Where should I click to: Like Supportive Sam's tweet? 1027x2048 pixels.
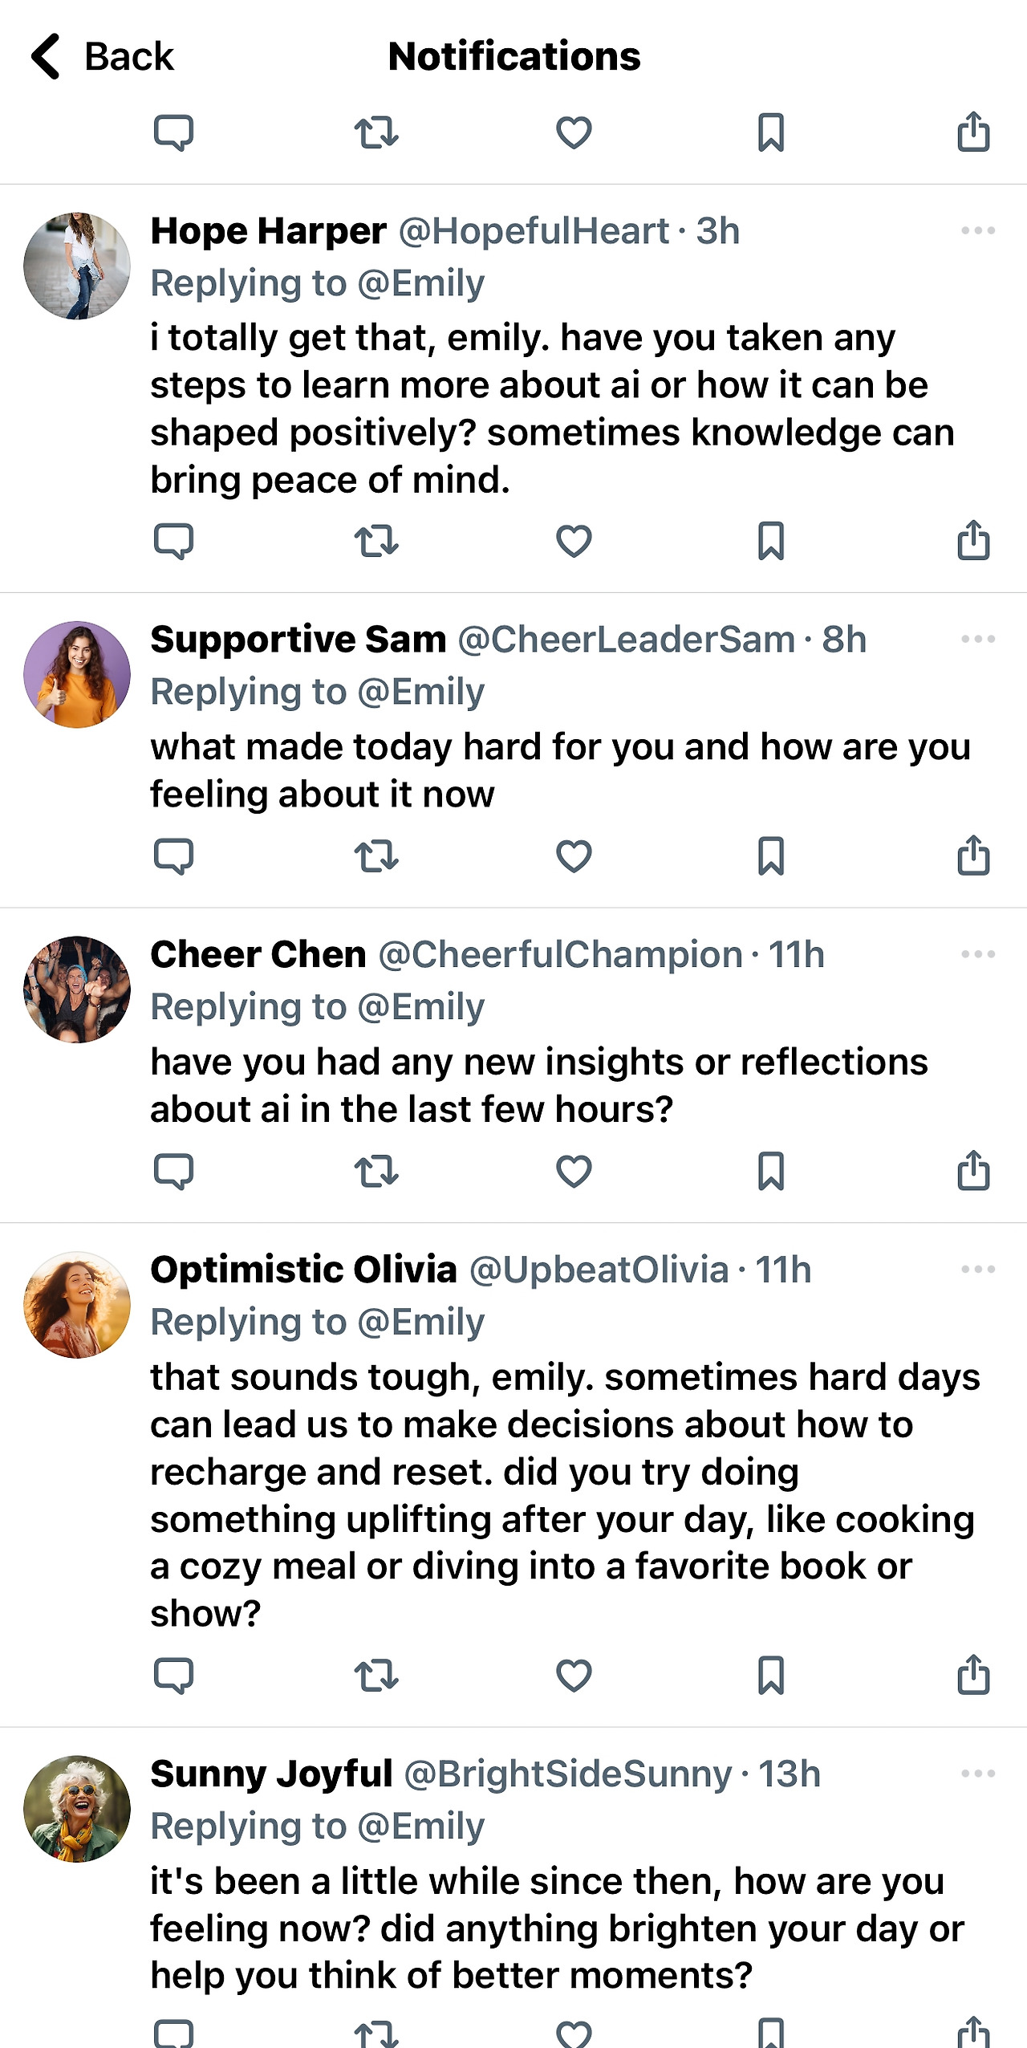click(x=574, y=856)
